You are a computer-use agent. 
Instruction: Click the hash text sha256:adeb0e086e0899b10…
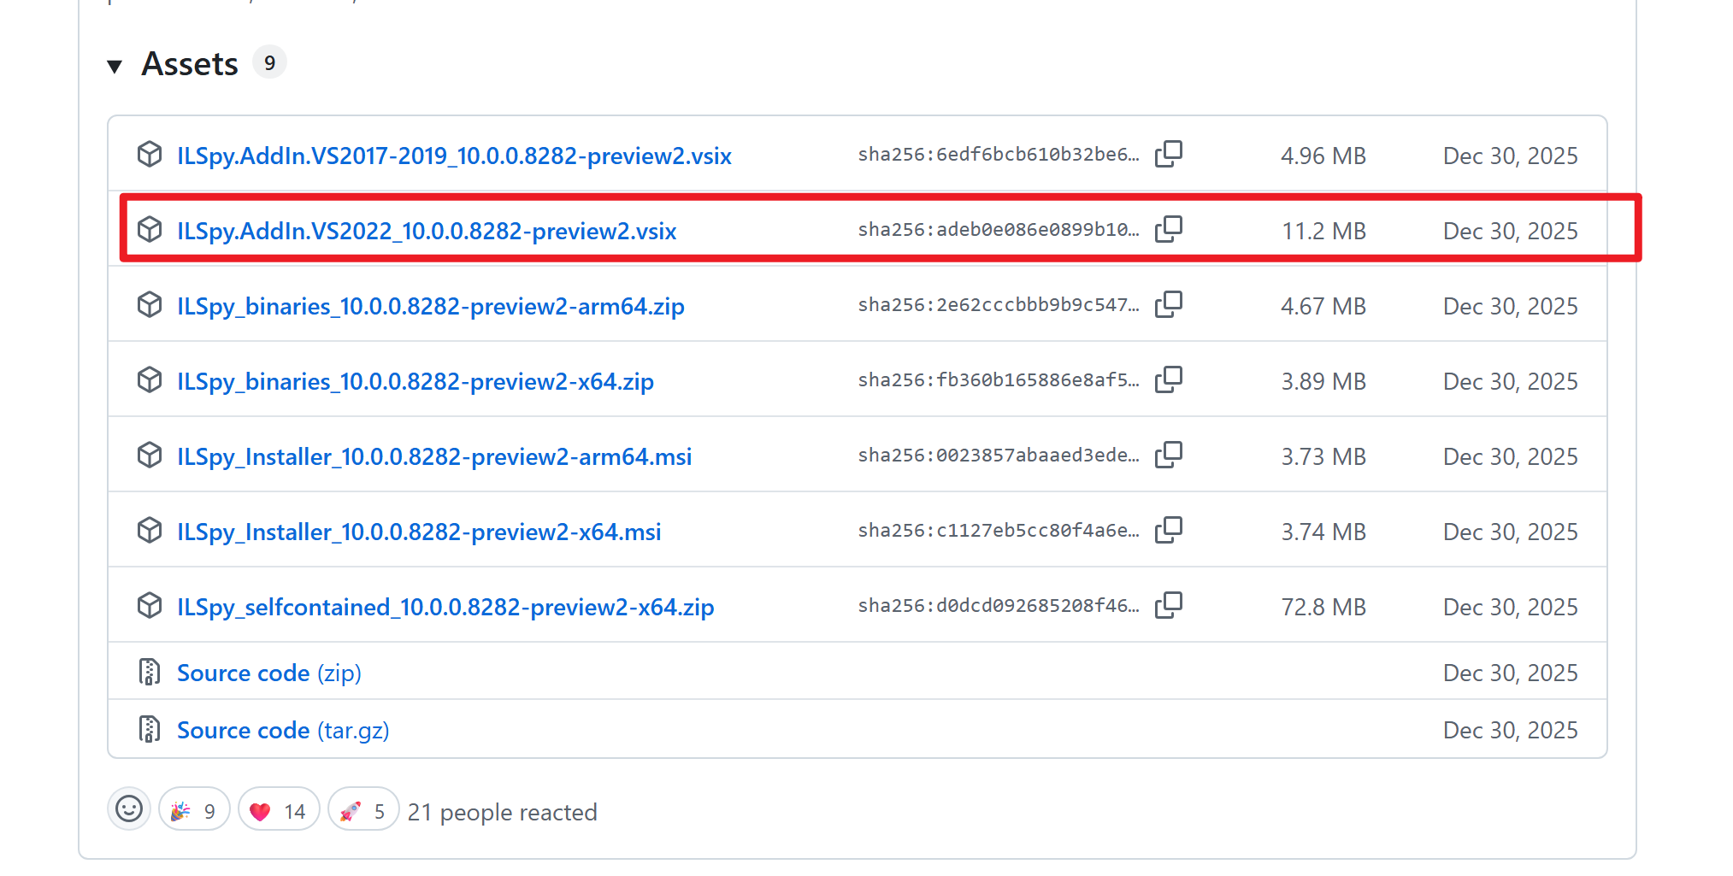coord(999,230)
